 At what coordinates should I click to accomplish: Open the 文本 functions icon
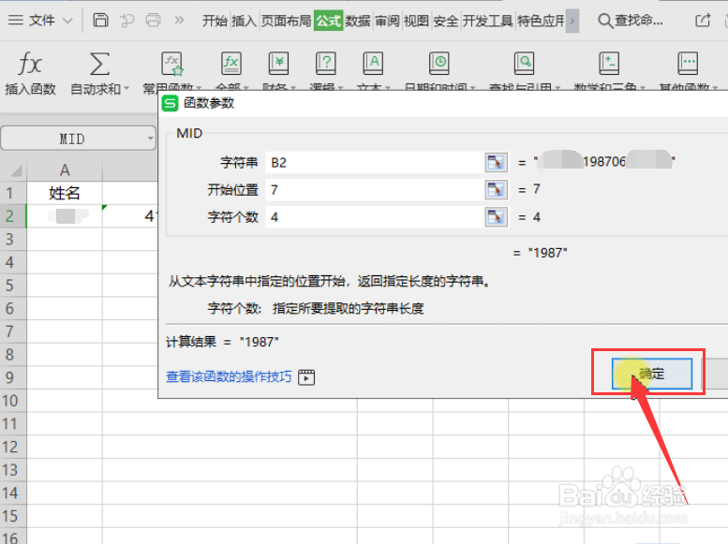pyautogui.click(x=373, y=63)
